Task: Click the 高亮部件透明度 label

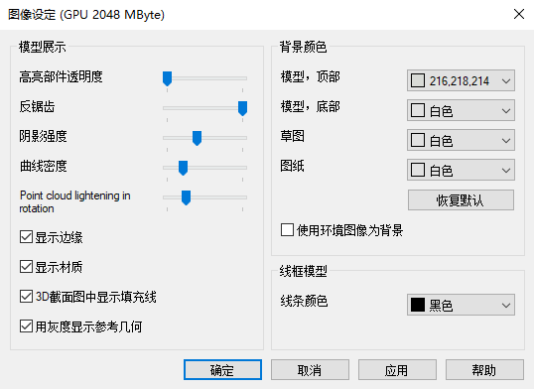Action: pos(61,76)
